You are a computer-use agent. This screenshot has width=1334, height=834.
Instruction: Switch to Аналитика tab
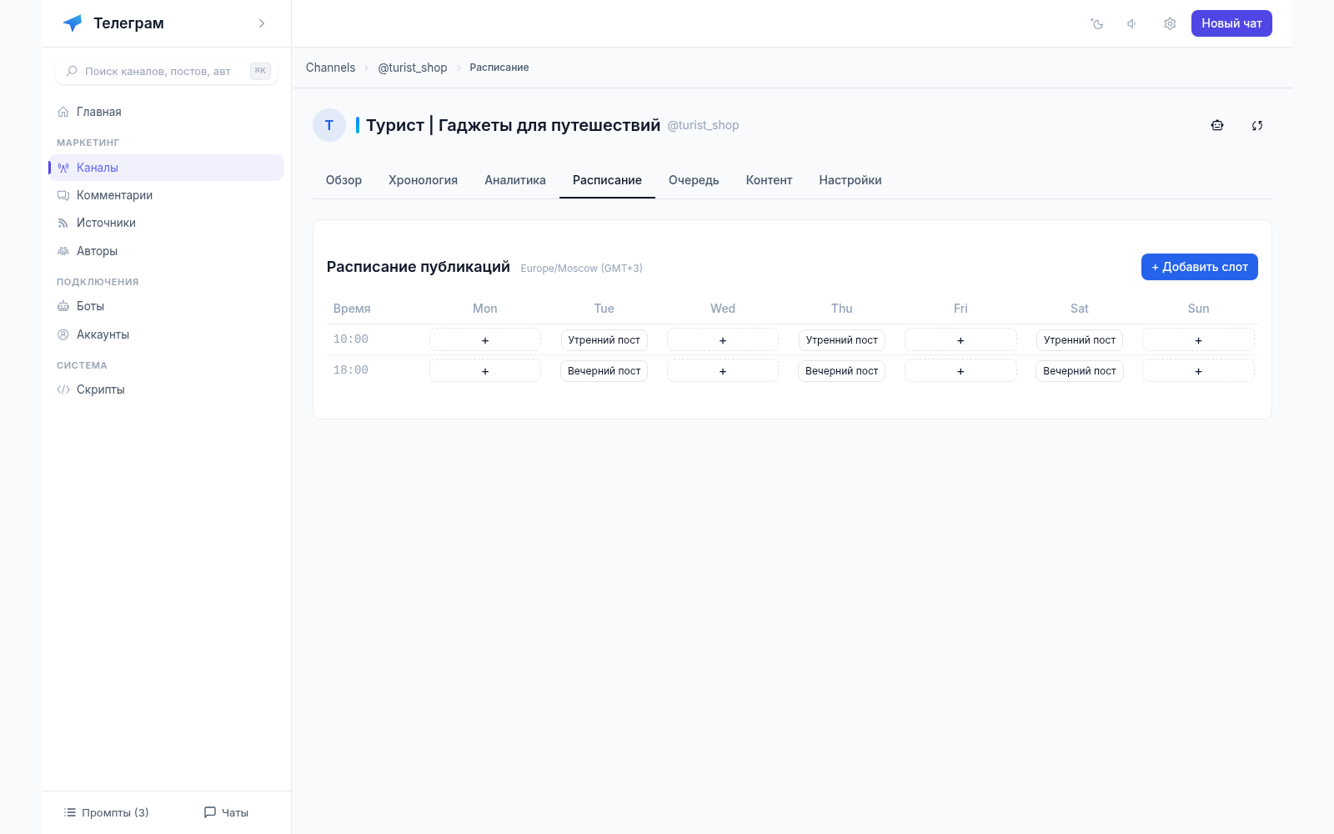[515, 180]
